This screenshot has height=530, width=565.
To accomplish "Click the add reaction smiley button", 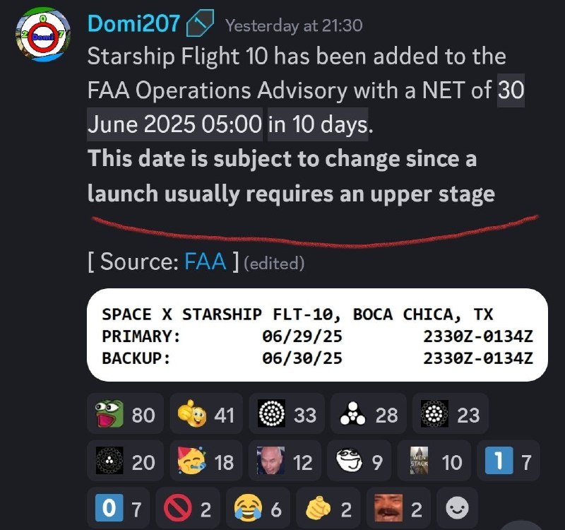I will tap(457, 508).
